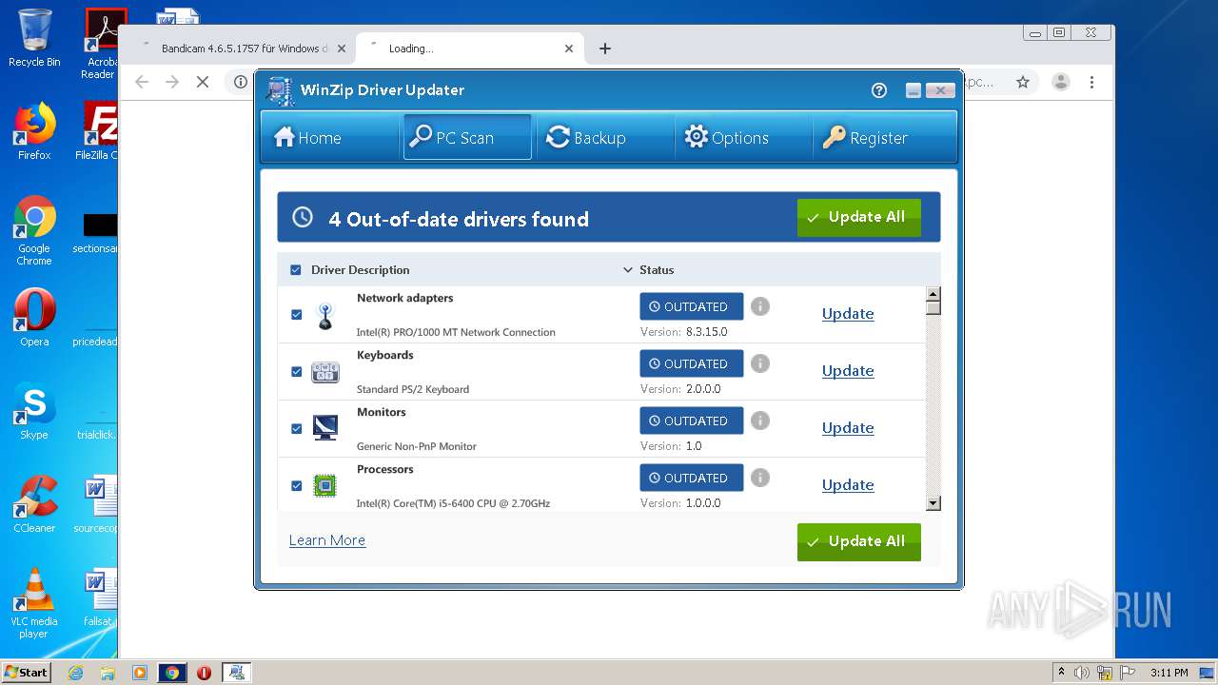Select Opera desktop shortcut
1218x685 pixels.
(x=34, y=318)
